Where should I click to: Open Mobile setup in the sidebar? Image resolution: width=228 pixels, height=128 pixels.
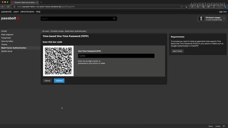7,51
